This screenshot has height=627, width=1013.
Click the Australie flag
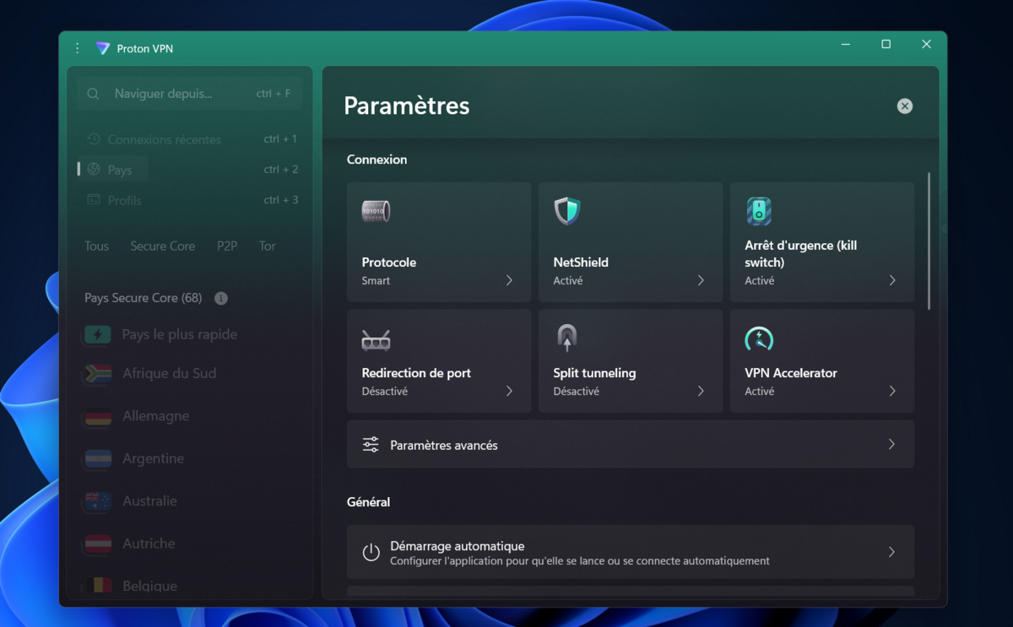(x=98, y=501)
